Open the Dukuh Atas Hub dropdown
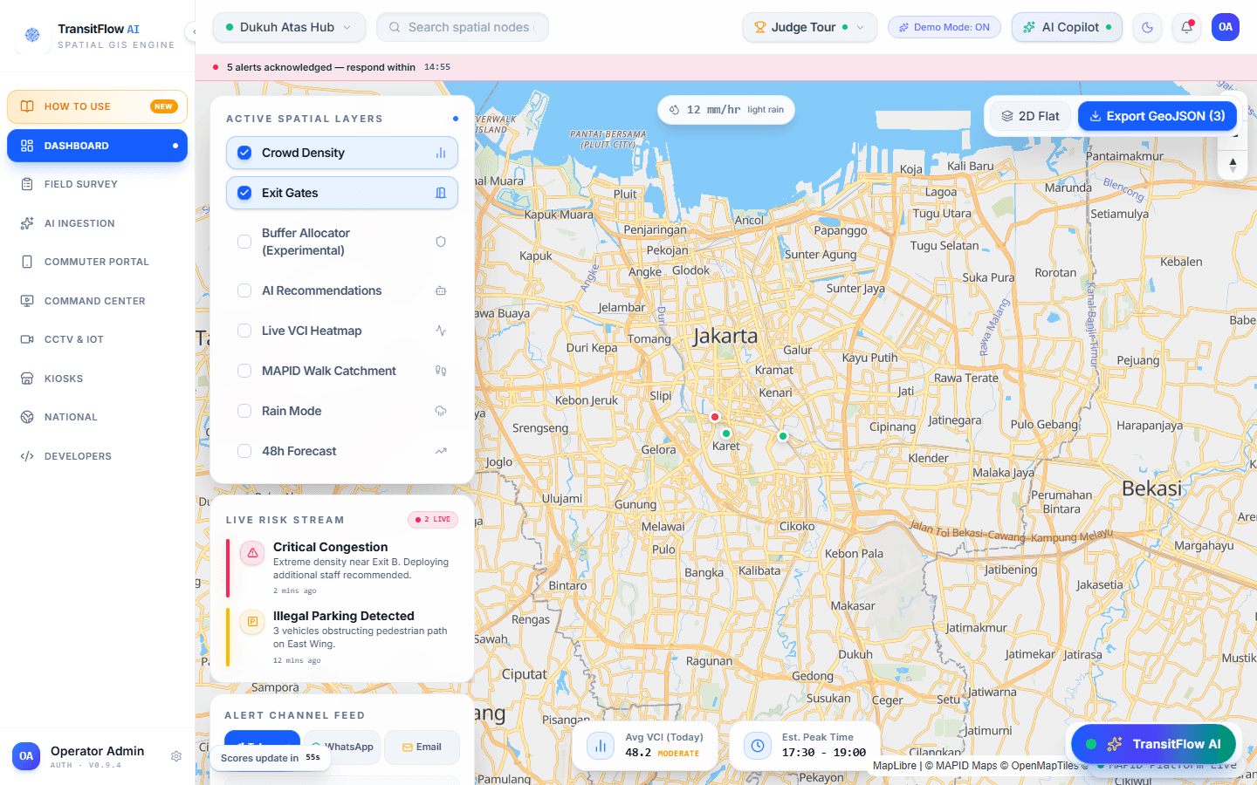 click(x=289, y=27)
